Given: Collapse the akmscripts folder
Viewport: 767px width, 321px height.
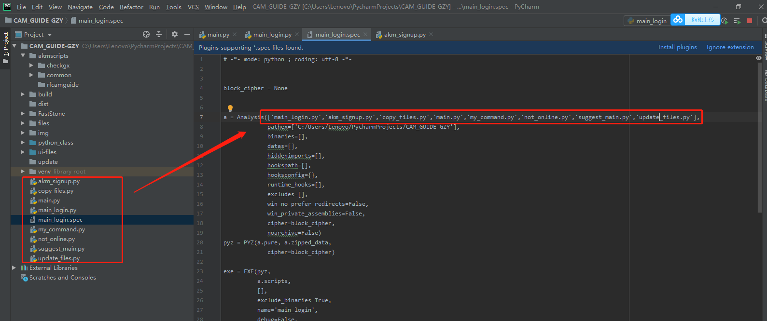Looking at the screenshot, I should coord(23,55).
